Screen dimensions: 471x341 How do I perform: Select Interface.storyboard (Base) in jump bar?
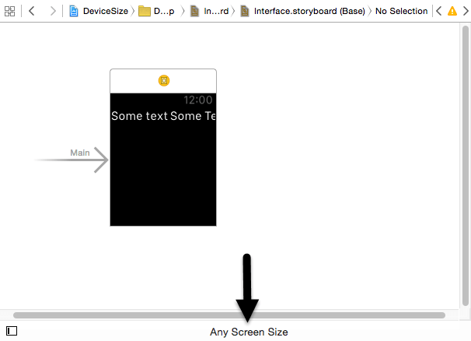point(302,11)
